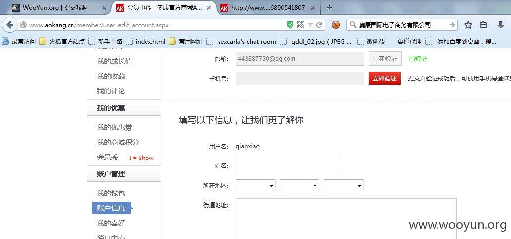Open downloads arrow icon

[x=501, y=25]
